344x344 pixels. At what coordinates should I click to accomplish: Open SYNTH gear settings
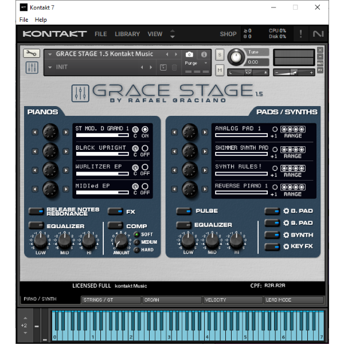pyautogui.click(x=286, y=235)
